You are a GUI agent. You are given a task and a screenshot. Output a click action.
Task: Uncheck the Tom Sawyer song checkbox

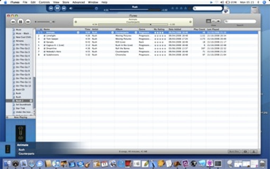tap(44, 39)
